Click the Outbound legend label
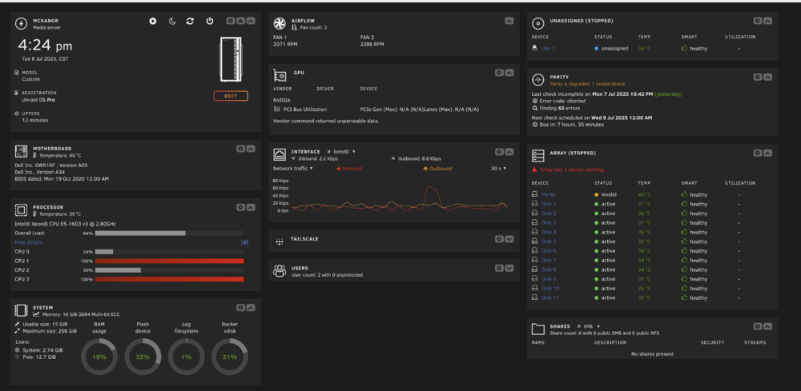The image size is (801, 391). 437,168
